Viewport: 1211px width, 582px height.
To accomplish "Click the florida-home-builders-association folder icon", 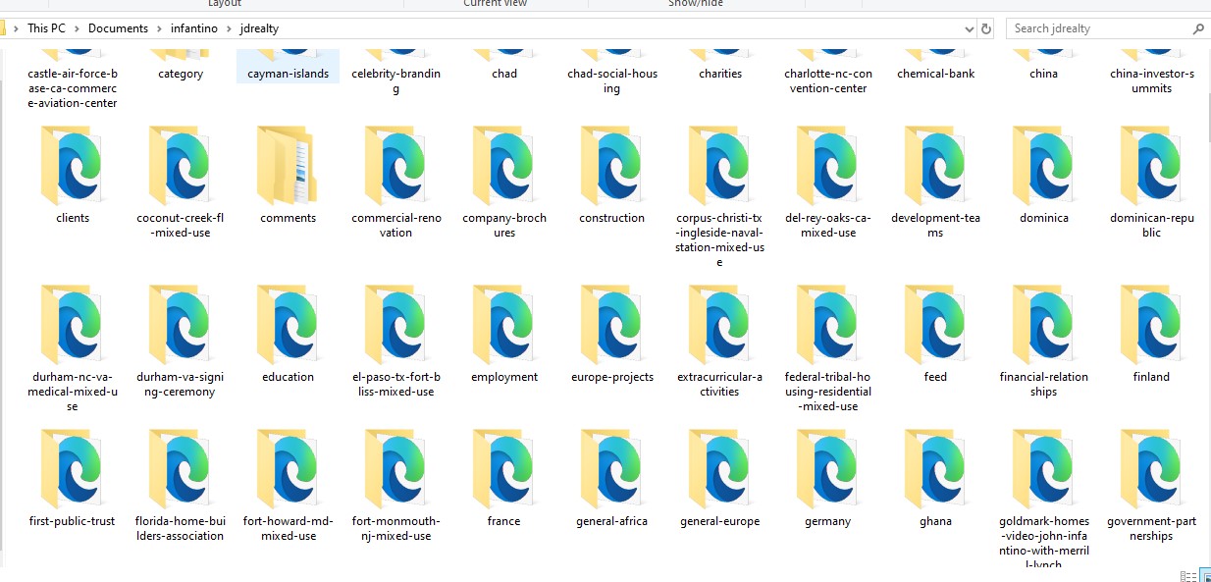I will 180,468.
